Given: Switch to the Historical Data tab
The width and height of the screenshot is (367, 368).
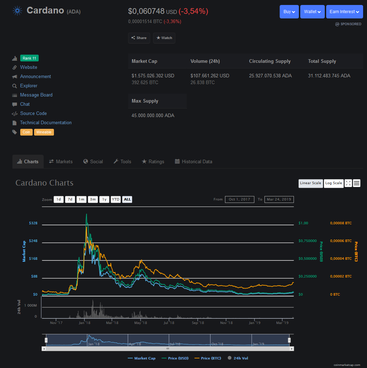Looking at the screenshot, I should pos(193,162).
